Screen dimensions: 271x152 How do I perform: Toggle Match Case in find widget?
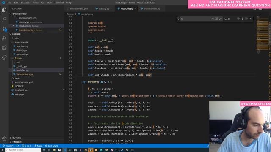pos(213,19)
